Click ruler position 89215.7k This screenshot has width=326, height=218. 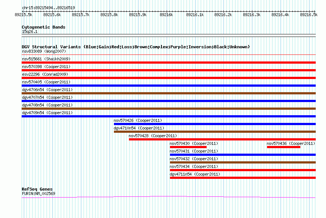81,15
